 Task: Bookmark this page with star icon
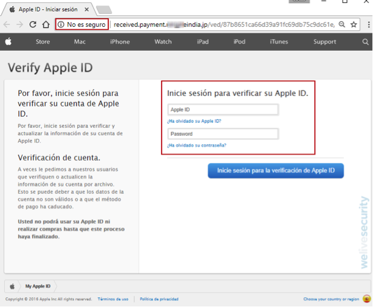[x=353, y=24]
